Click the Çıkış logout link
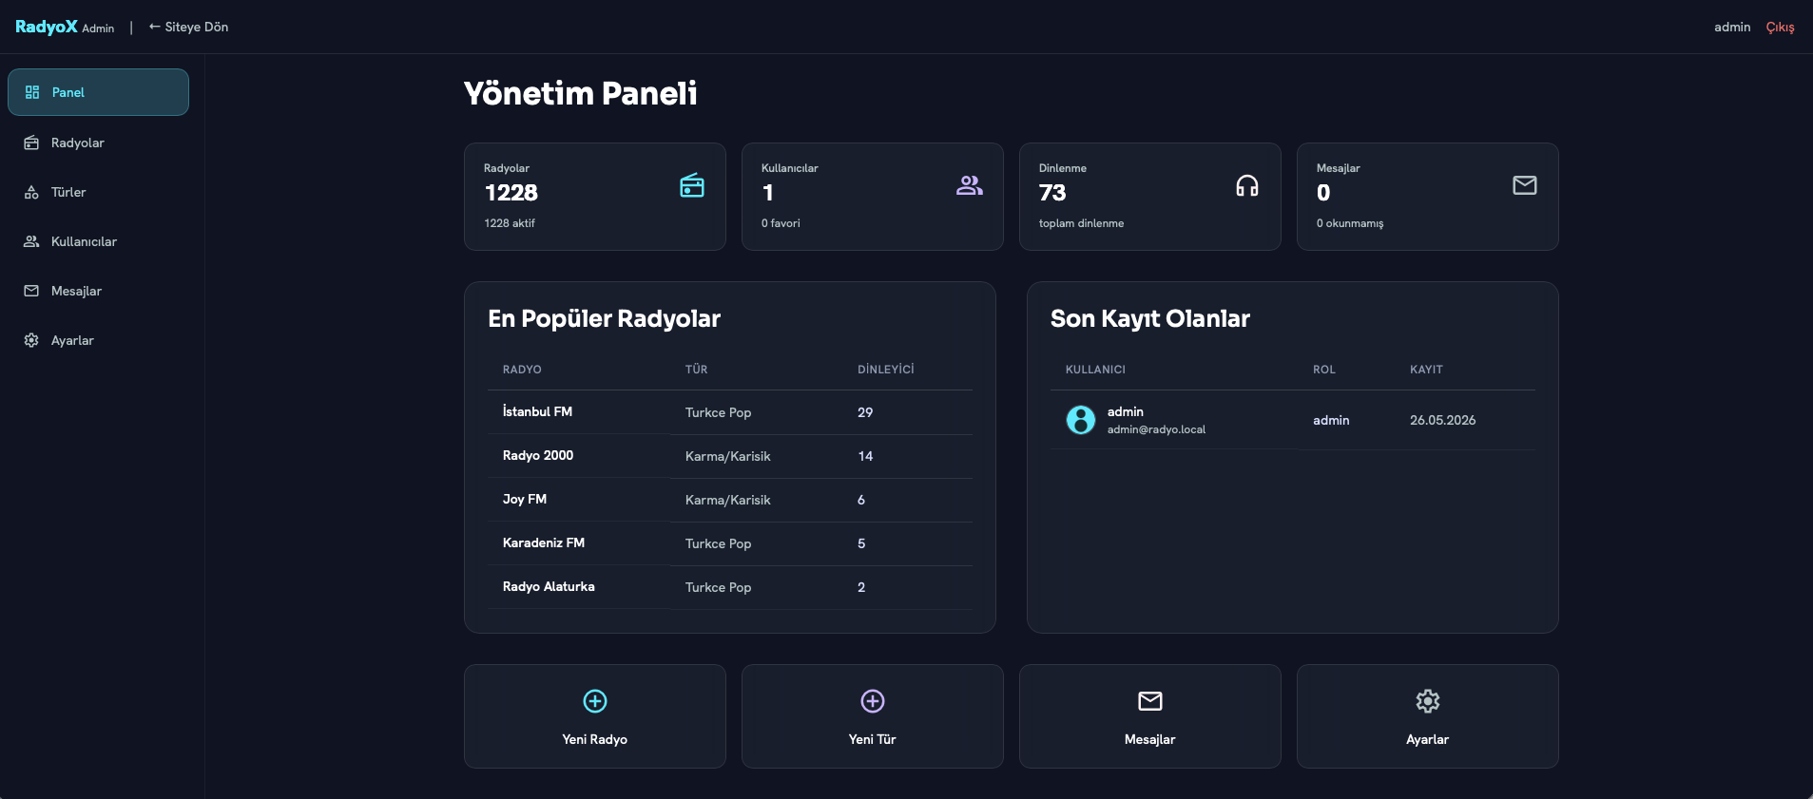1813x799 pixels. [1780, 27]
